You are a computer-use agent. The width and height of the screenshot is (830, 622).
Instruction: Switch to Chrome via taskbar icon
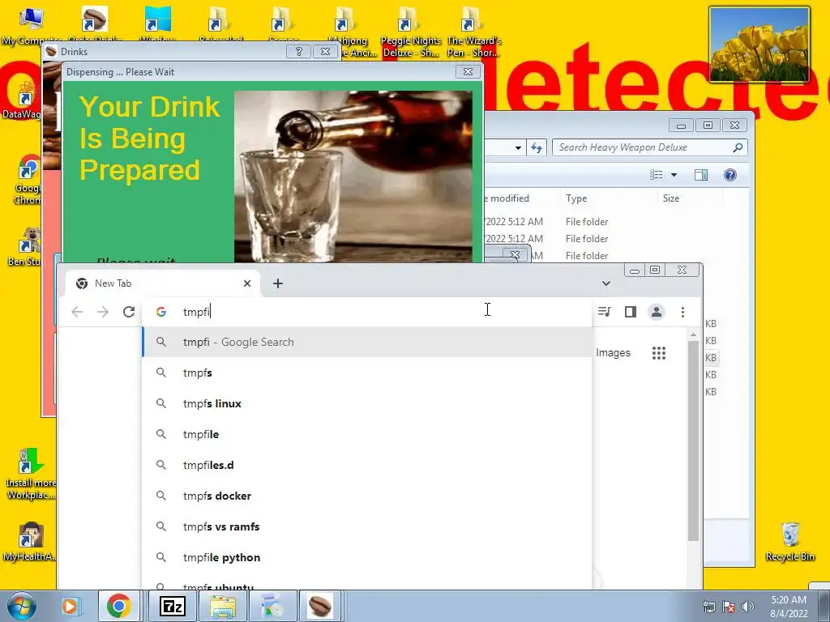pos(118,606)
